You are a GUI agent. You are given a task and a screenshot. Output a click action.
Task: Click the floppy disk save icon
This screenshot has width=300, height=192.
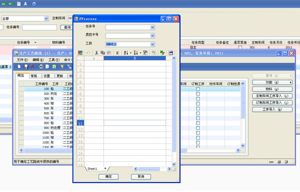(x=26, y=66)
